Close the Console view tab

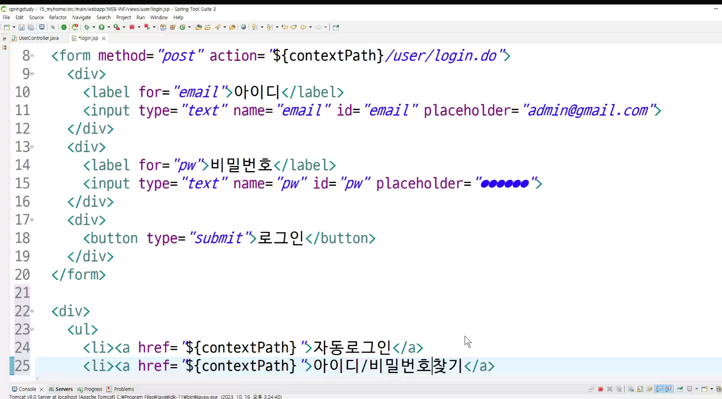coord(41,389)
